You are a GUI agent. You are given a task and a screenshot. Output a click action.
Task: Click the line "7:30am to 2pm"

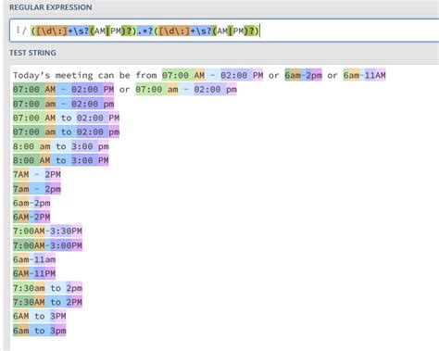tap(47, 288)
